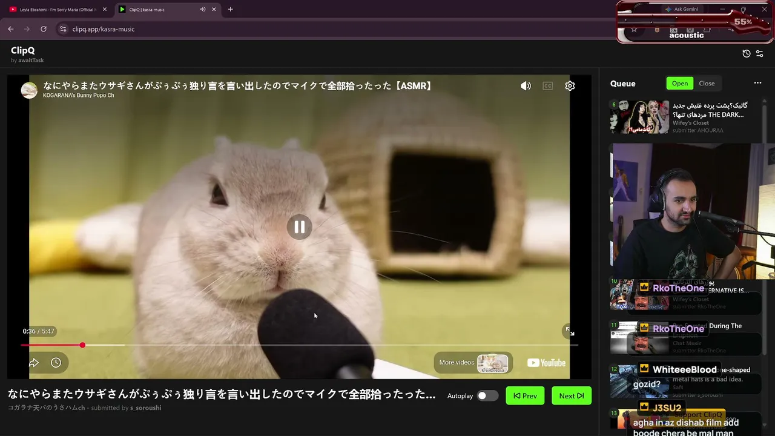Click 'Wifey's Closet' channel name in queue item 6
Image resolution: width=775 pixels, height=436 pixels.
pyautogui.click(x=691, y=123)
